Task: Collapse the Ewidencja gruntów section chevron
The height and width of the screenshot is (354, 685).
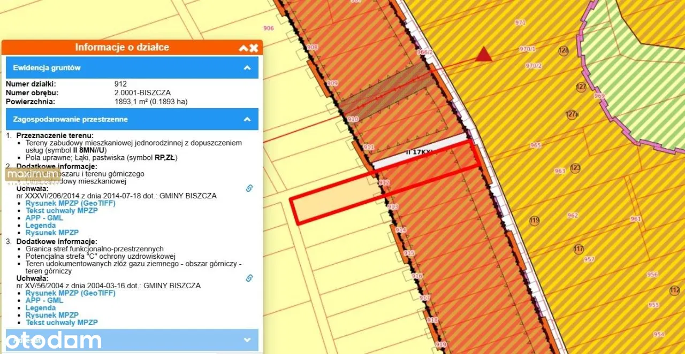Action: coord(247,68)
